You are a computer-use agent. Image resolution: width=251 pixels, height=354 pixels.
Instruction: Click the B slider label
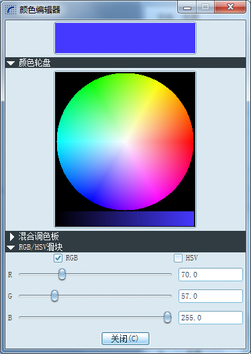(x=10, y=318)
